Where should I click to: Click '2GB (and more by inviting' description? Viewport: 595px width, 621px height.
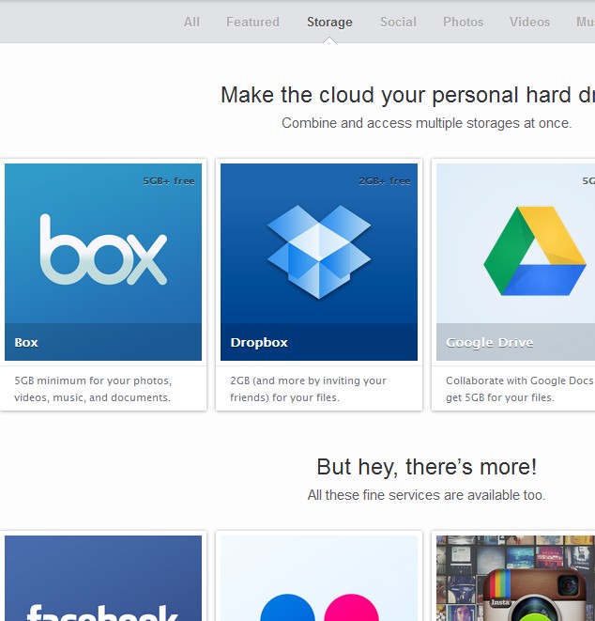point(308,389)
